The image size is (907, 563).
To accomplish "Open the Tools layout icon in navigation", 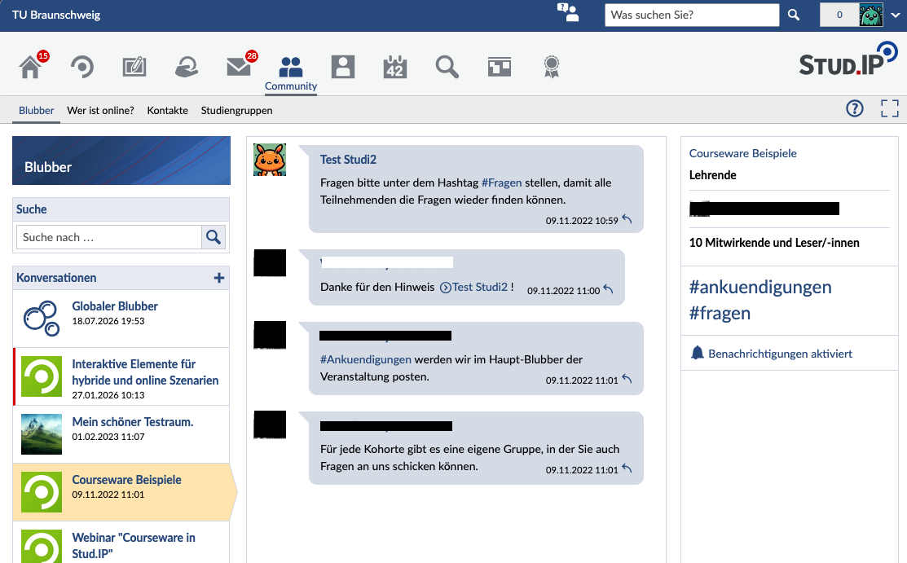I will pos(500,67).
